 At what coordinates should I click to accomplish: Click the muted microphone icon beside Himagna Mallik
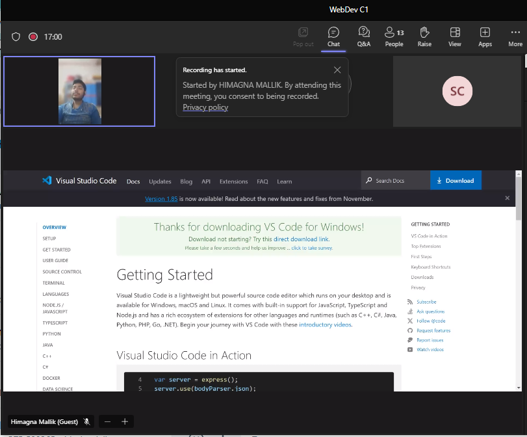86,421
